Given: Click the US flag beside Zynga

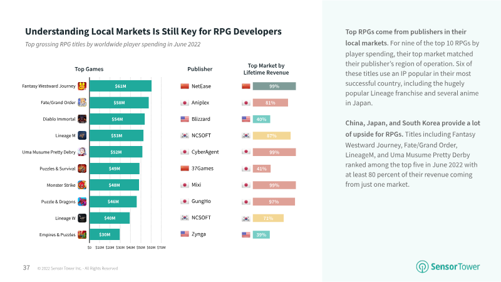Looking at the screenshot, I should [185, 234].
